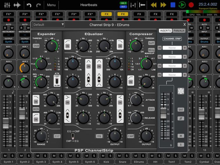The width and height of the screenshot is (220, 165).
Task: Enable the EQ low shelf IN button
Action: click(68, 102)
